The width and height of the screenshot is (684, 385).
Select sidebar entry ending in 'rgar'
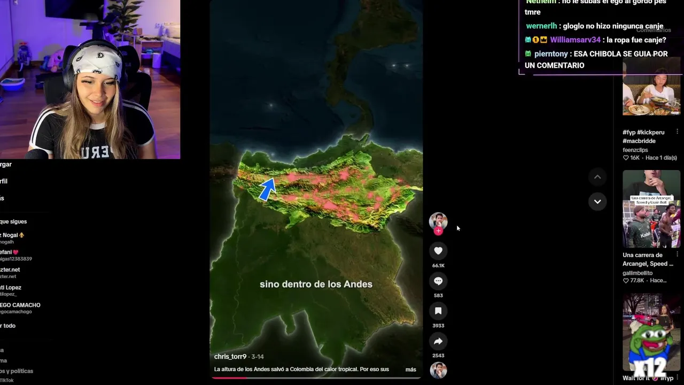(x=6, y=164)
